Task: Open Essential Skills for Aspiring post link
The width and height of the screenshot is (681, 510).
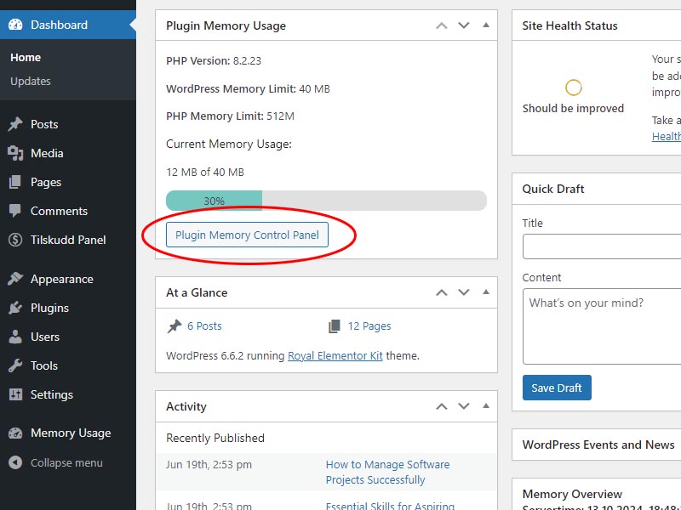Action: 390,506
